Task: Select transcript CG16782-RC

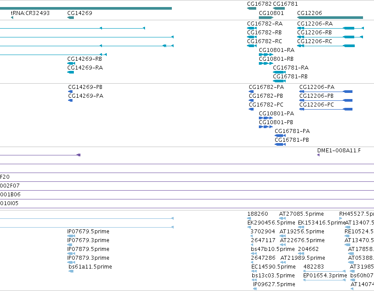Action: click(x=265, y=41)
